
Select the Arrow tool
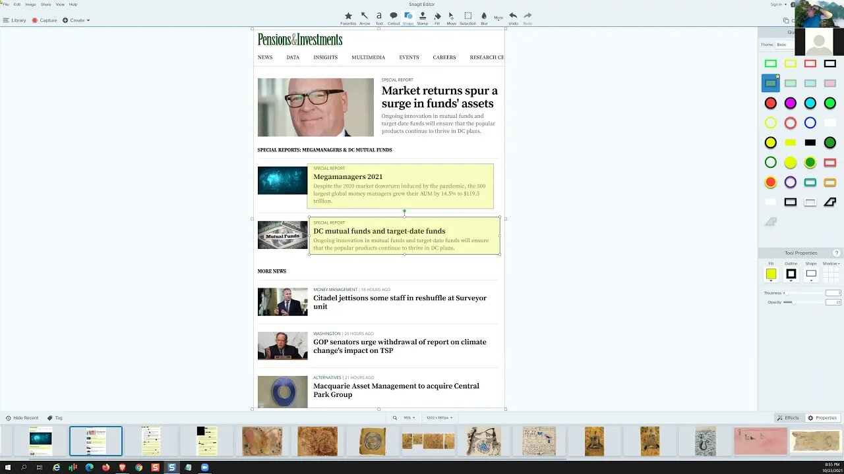tap(365, 18)
